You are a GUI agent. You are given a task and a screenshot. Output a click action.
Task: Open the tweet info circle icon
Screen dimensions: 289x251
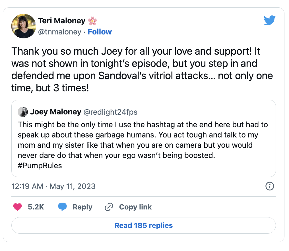[x=269, y=186]
